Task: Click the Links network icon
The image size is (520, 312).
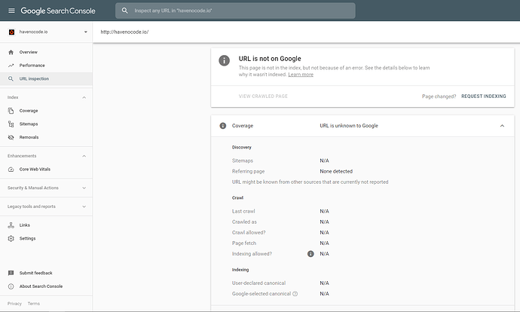Action: (11, 225)
